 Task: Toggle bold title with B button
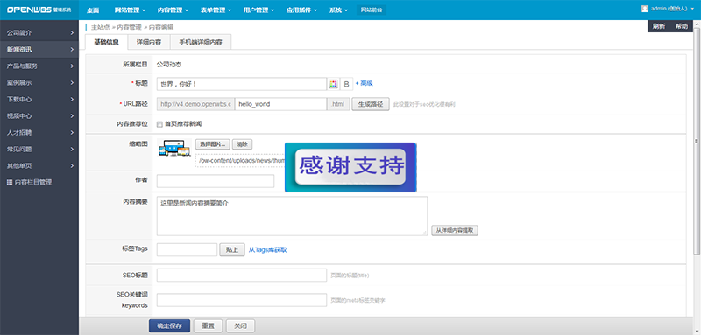coord(346,84)
